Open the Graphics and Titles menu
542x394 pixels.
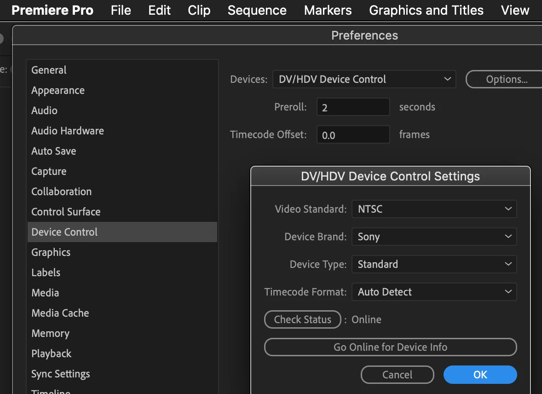click(426, 11)
